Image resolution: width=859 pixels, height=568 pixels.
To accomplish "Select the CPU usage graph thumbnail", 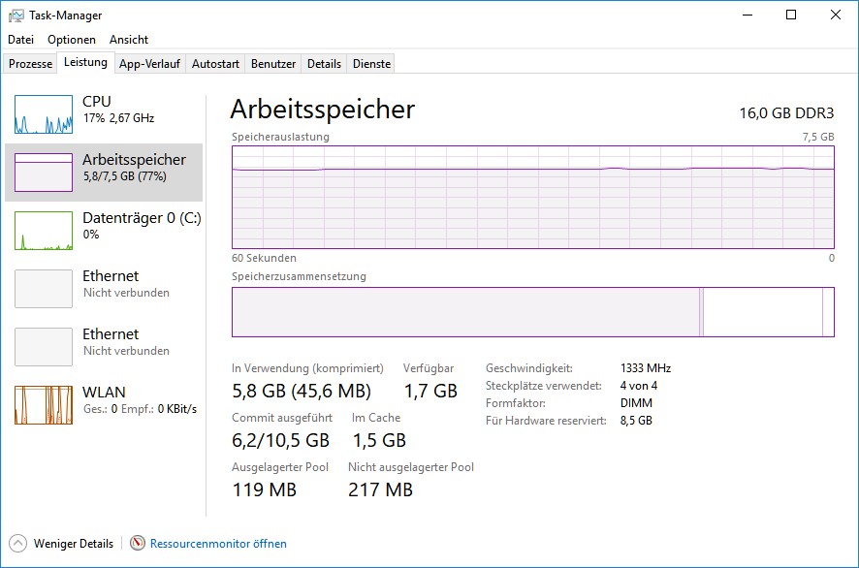I will (44, 114).
